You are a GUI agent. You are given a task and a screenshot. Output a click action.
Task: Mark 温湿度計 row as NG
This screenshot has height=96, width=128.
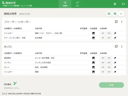click(109, 58)
